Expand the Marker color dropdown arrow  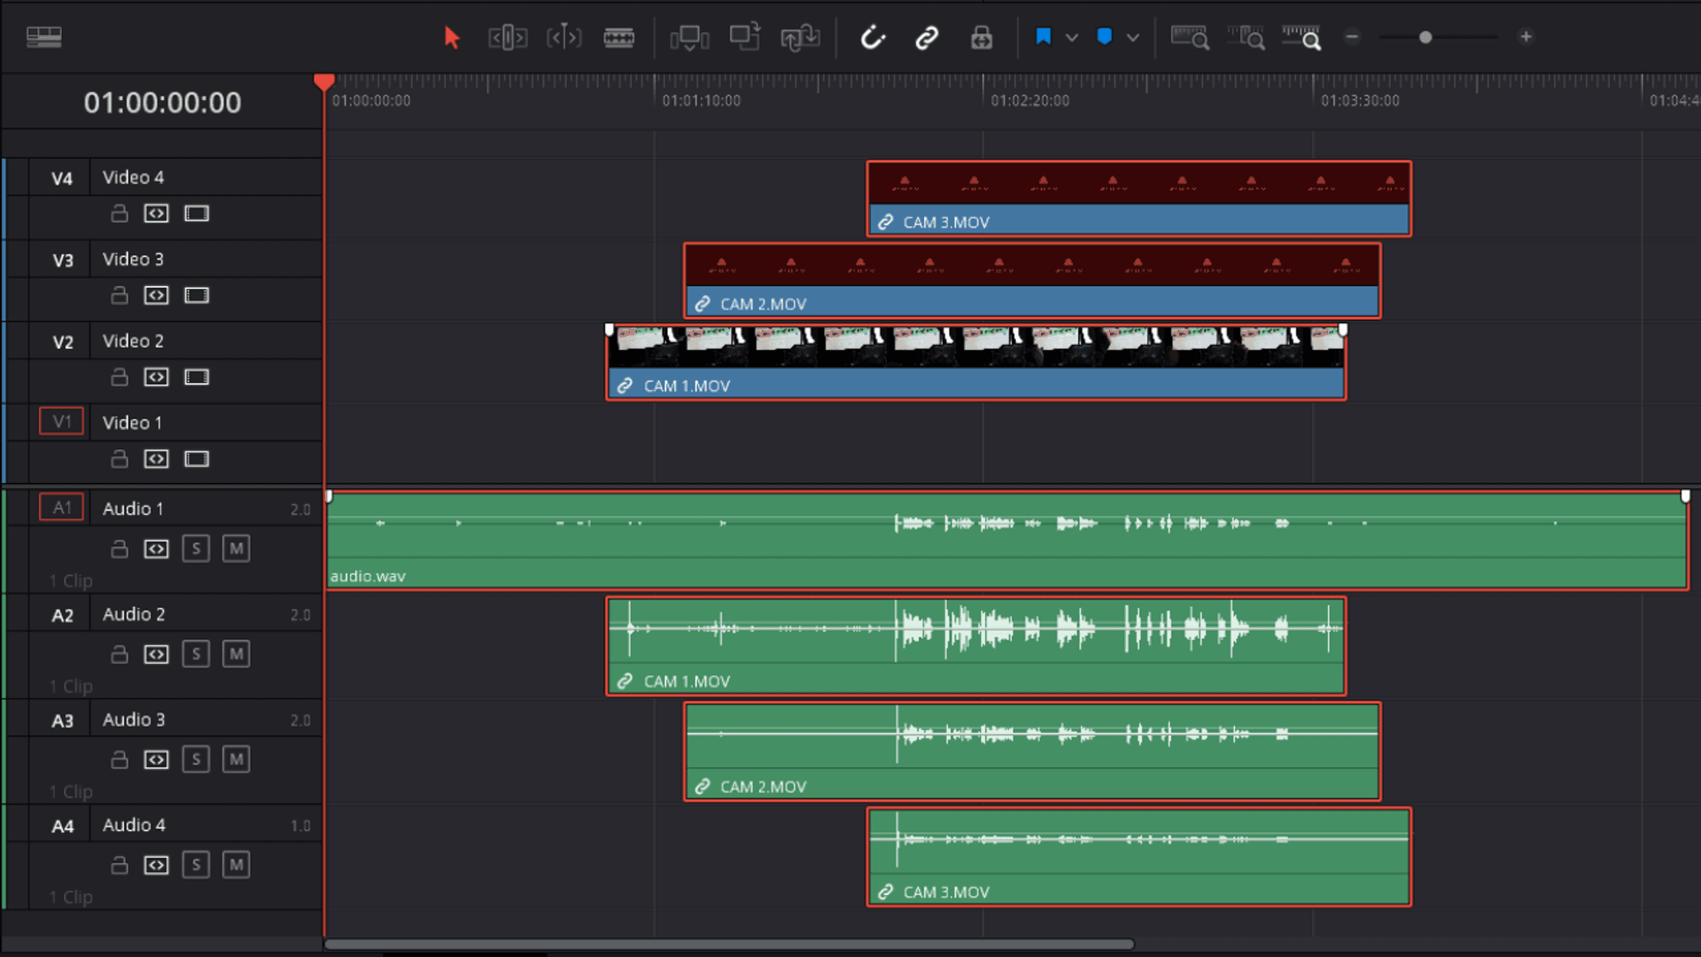pos(1133,37)
